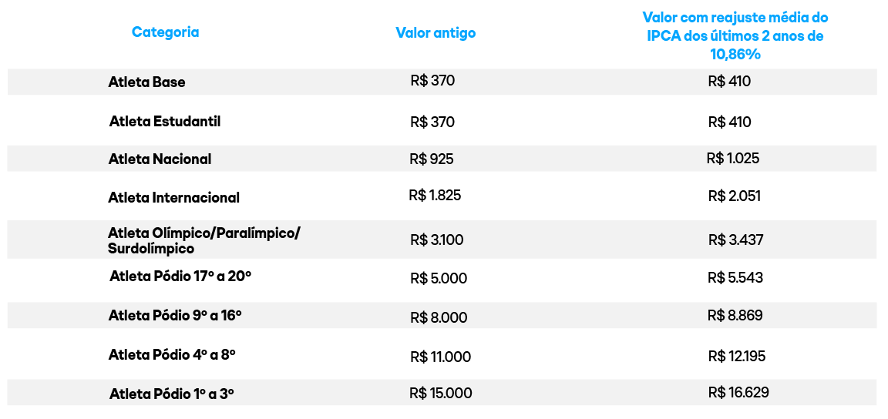888x419 pixels.
Task: Select Atleta Pódio 1º a 3º row
Action: click(172, 394)
